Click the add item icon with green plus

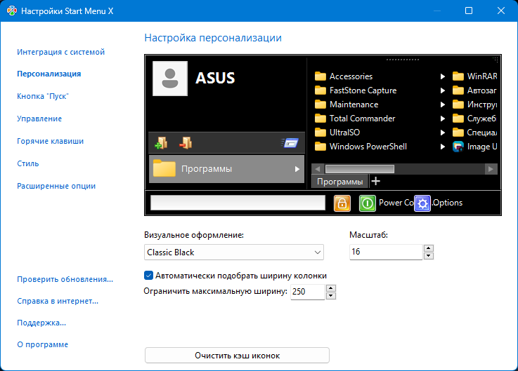[x=161, y=143]
